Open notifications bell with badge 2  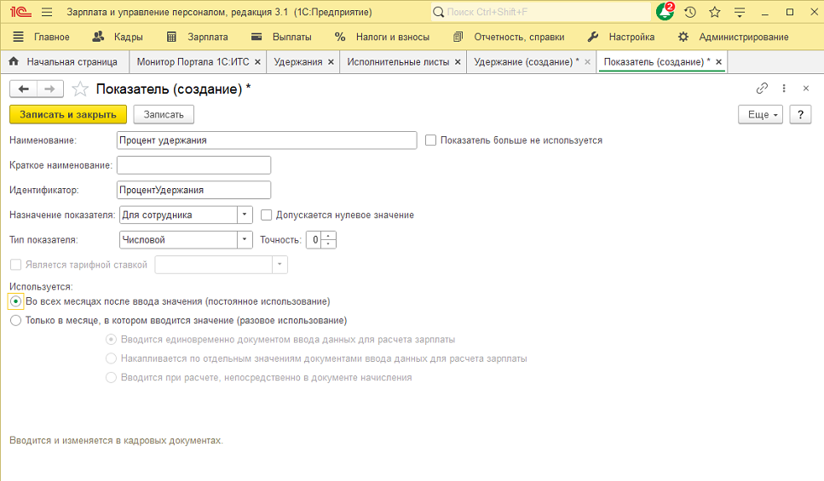click(x=665, y=12)
